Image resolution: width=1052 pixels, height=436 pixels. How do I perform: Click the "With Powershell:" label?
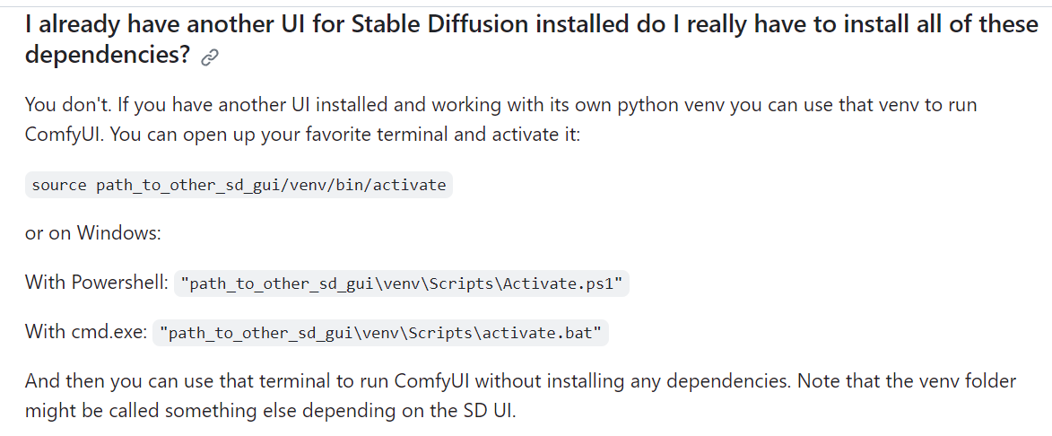96,283
